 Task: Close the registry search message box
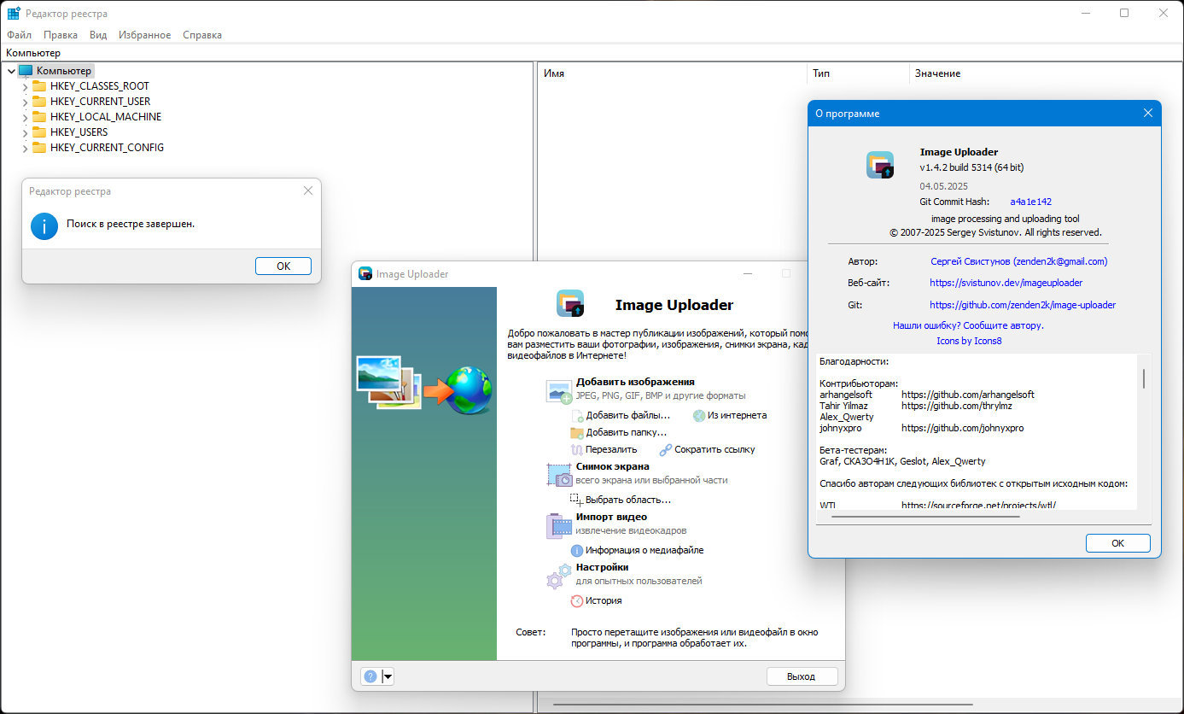[308, 190]
